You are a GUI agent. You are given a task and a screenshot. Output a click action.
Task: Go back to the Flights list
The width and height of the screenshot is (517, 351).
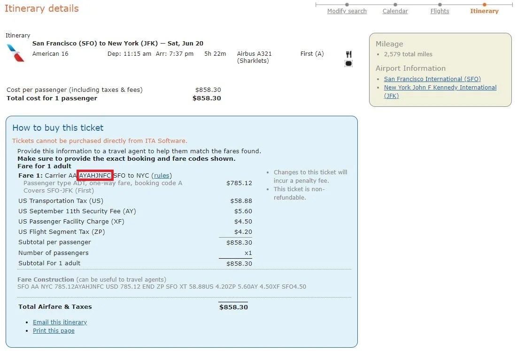click(440, 11)
